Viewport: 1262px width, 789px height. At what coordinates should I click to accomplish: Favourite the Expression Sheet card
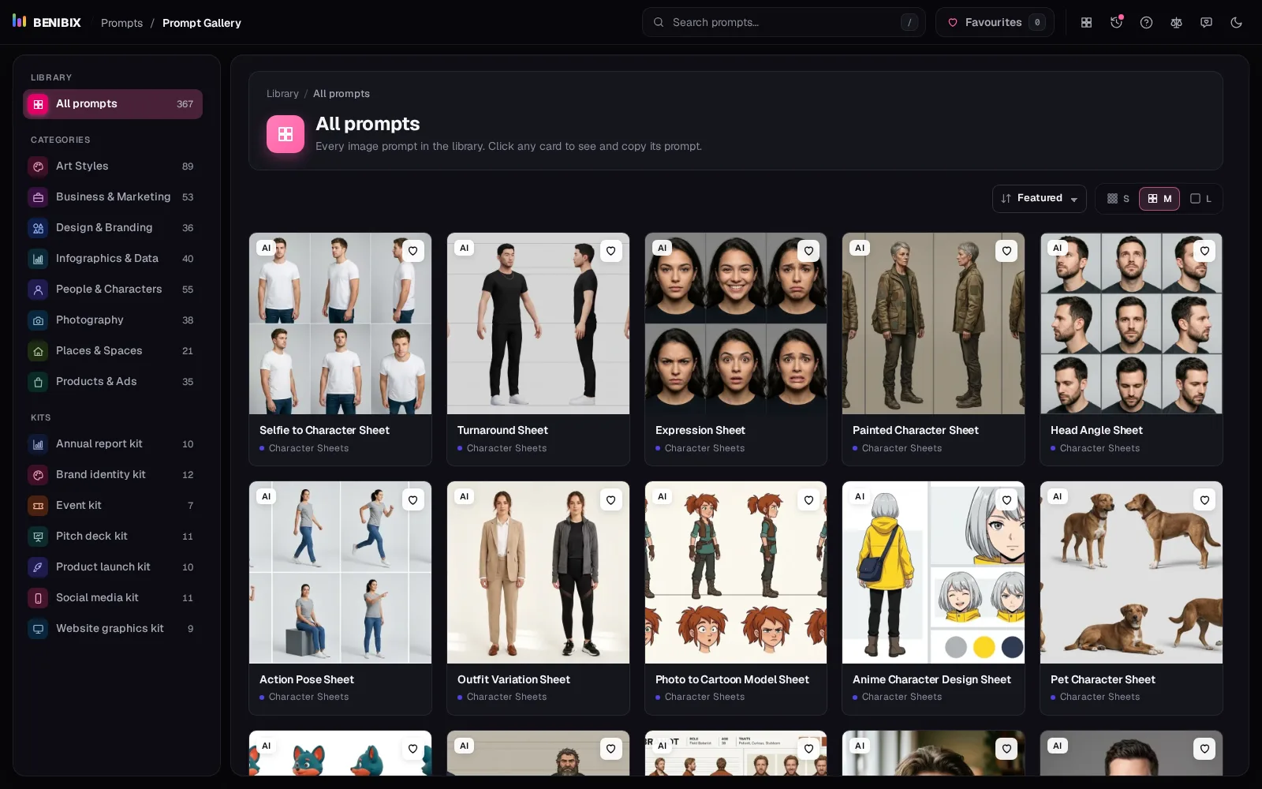808,251
